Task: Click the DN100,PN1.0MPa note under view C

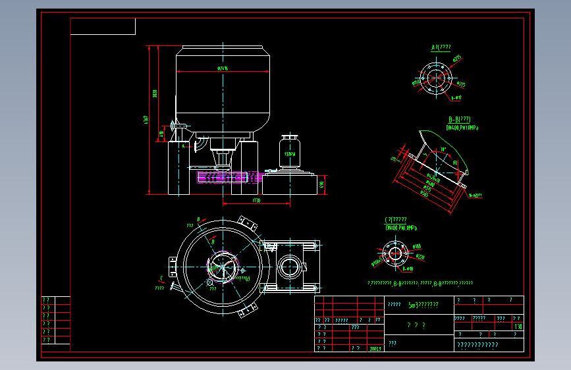Action: (x=401, y=228)
